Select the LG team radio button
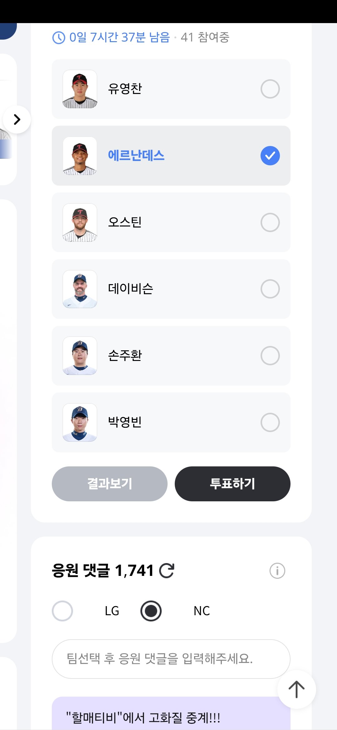This screenshot has width=337, height=730. click(x=62, y=611)
